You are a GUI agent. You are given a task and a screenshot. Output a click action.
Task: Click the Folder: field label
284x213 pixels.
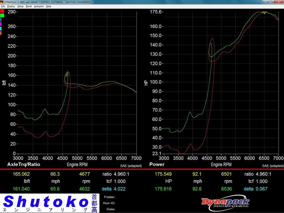click(x=110, y=197)
